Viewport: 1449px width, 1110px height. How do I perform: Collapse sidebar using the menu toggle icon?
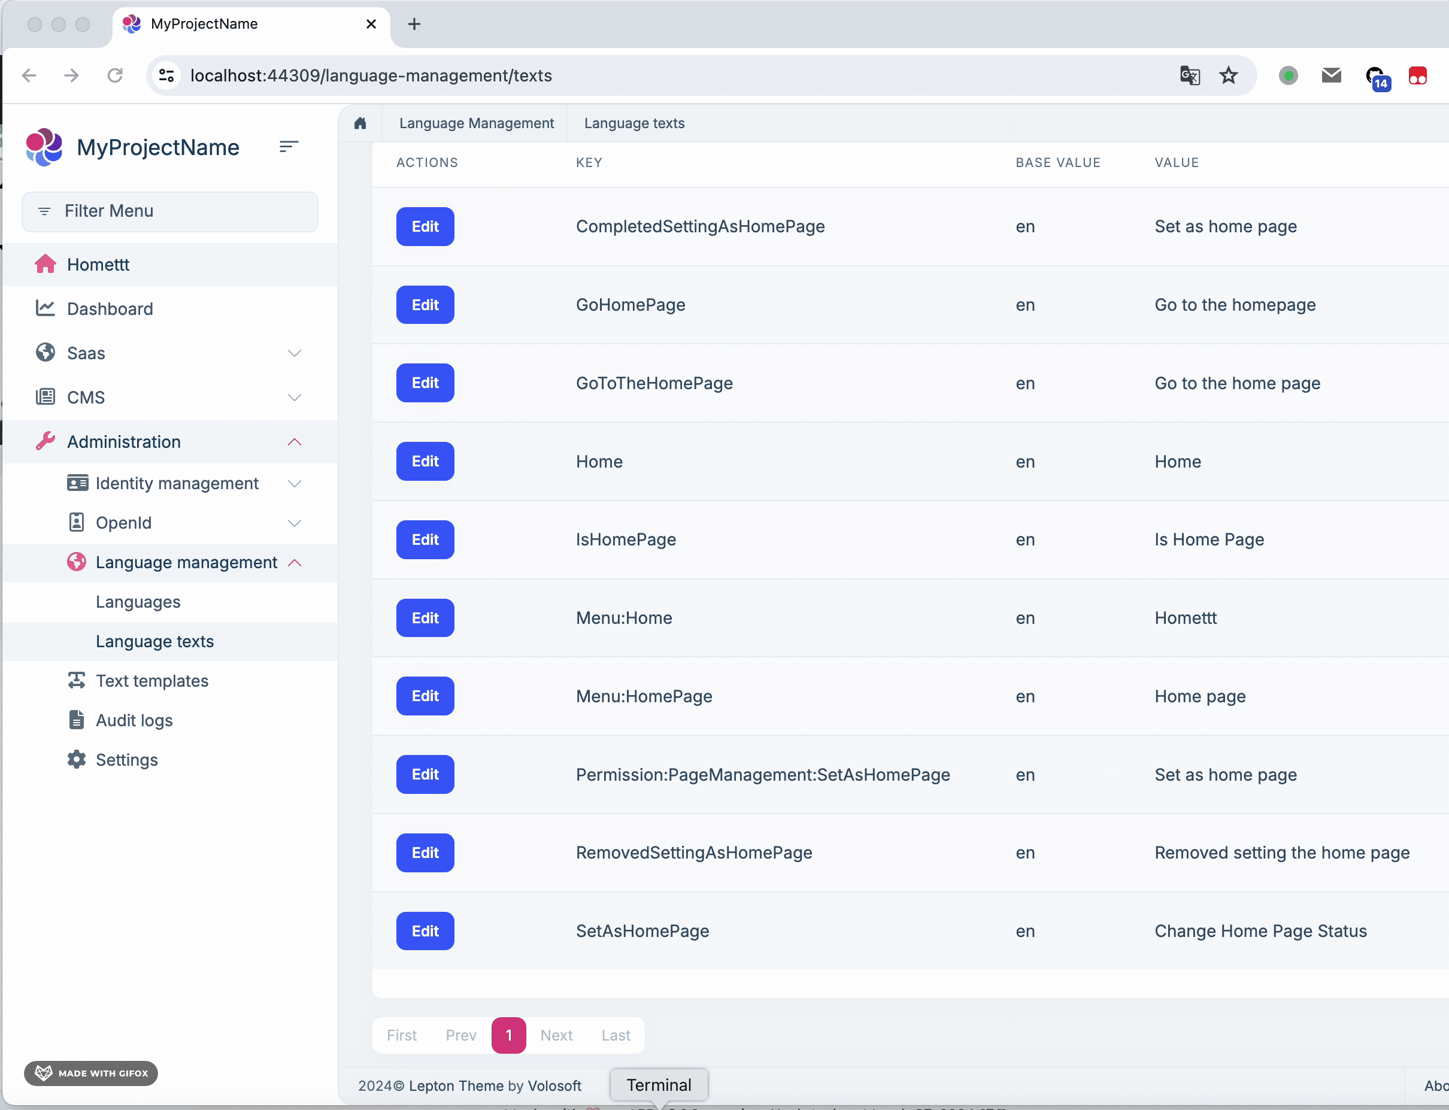[x=289, y=147]
